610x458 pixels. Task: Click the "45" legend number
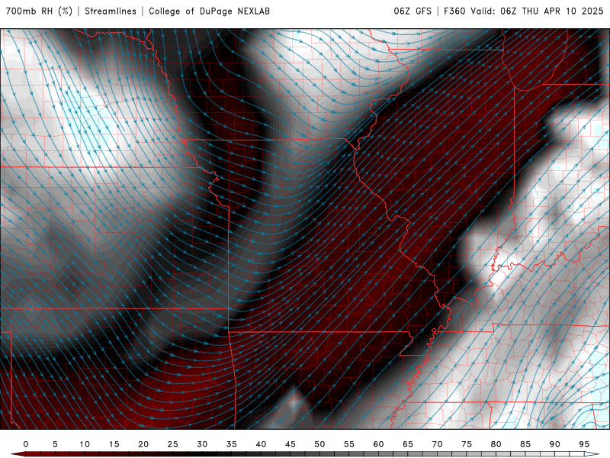point(291,444)
